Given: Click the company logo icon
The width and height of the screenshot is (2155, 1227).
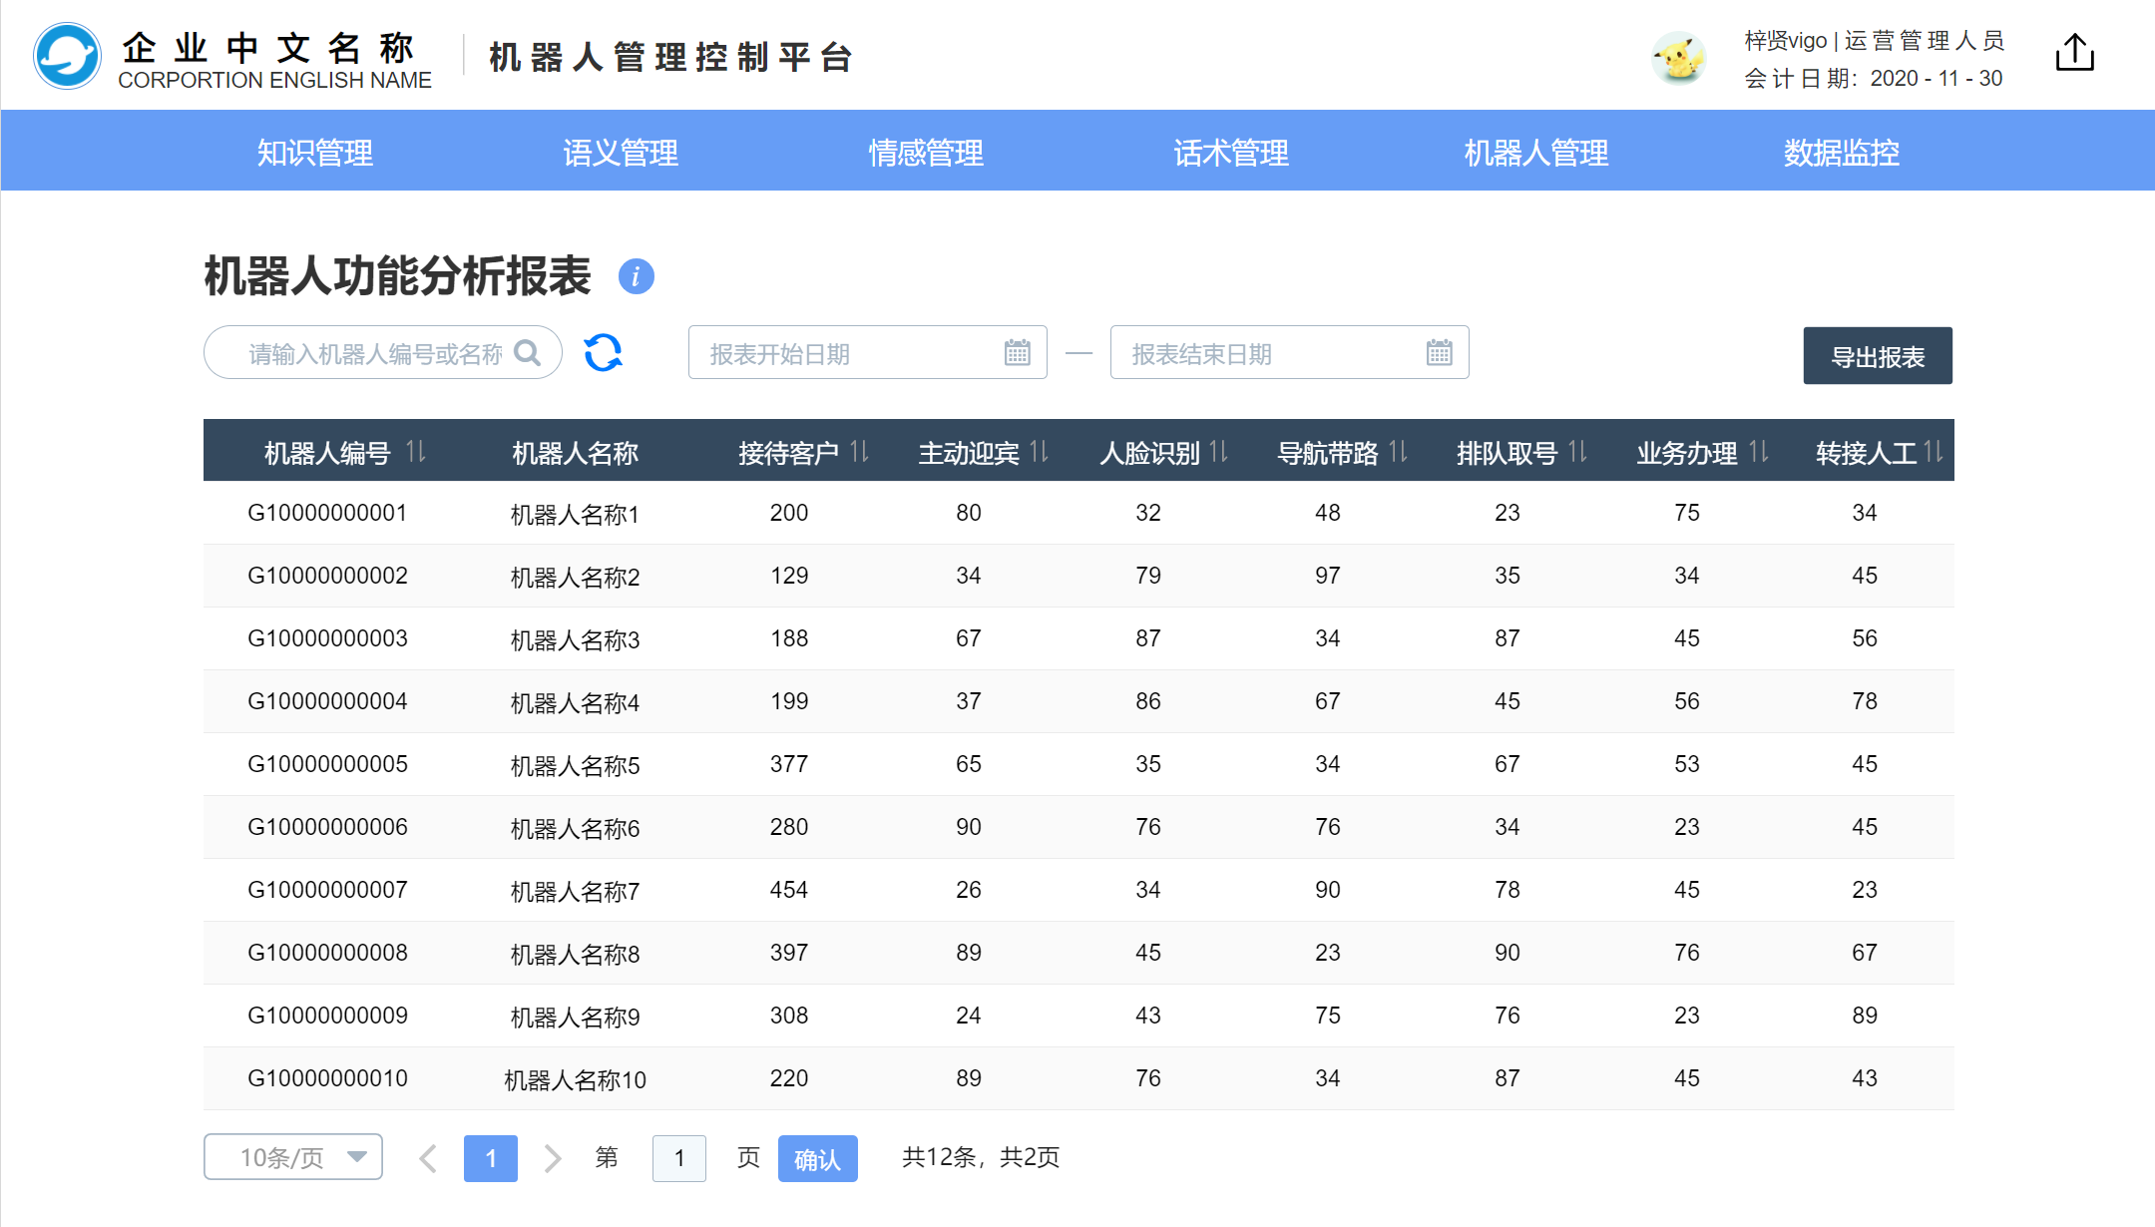Looking at the screenshot, I should tap(67, 57).
